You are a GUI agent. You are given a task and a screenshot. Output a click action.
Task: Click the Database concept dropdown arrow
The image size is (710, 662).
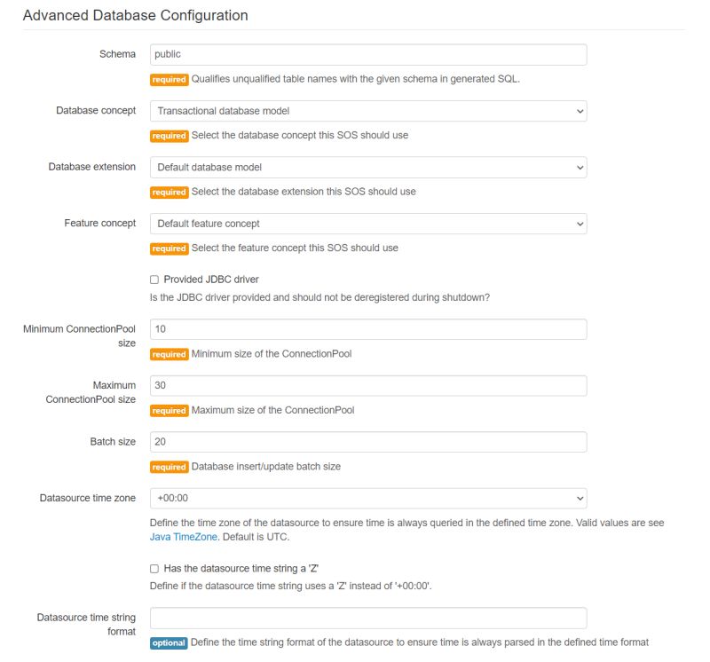click(580, 111)
